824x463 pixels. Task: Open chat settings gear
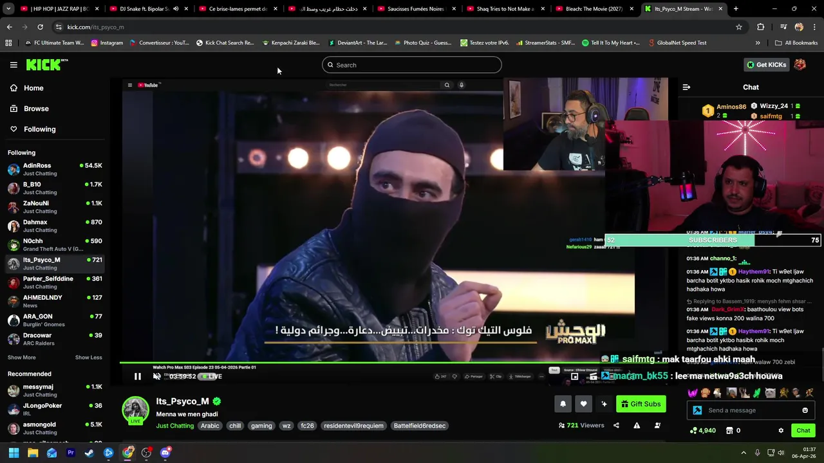[x=781, y=431]
